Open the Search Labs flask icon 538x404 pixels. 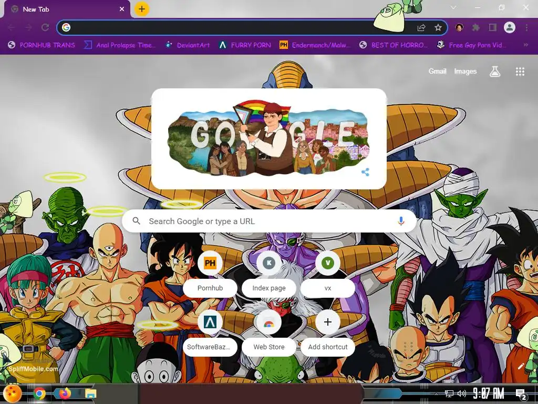click(x=495, y=72)
